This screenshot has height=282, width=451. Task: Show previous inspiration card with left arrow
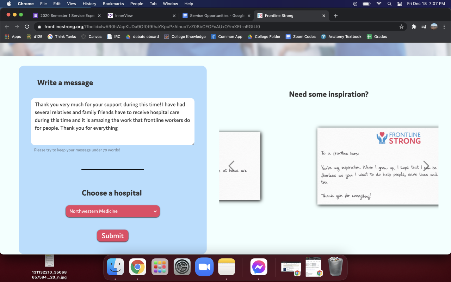[x=231, y=166]
